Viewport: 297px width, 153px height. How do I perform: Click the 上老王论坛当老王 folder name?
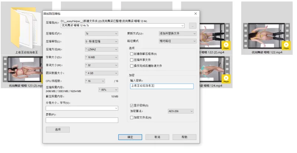point(26,52)
